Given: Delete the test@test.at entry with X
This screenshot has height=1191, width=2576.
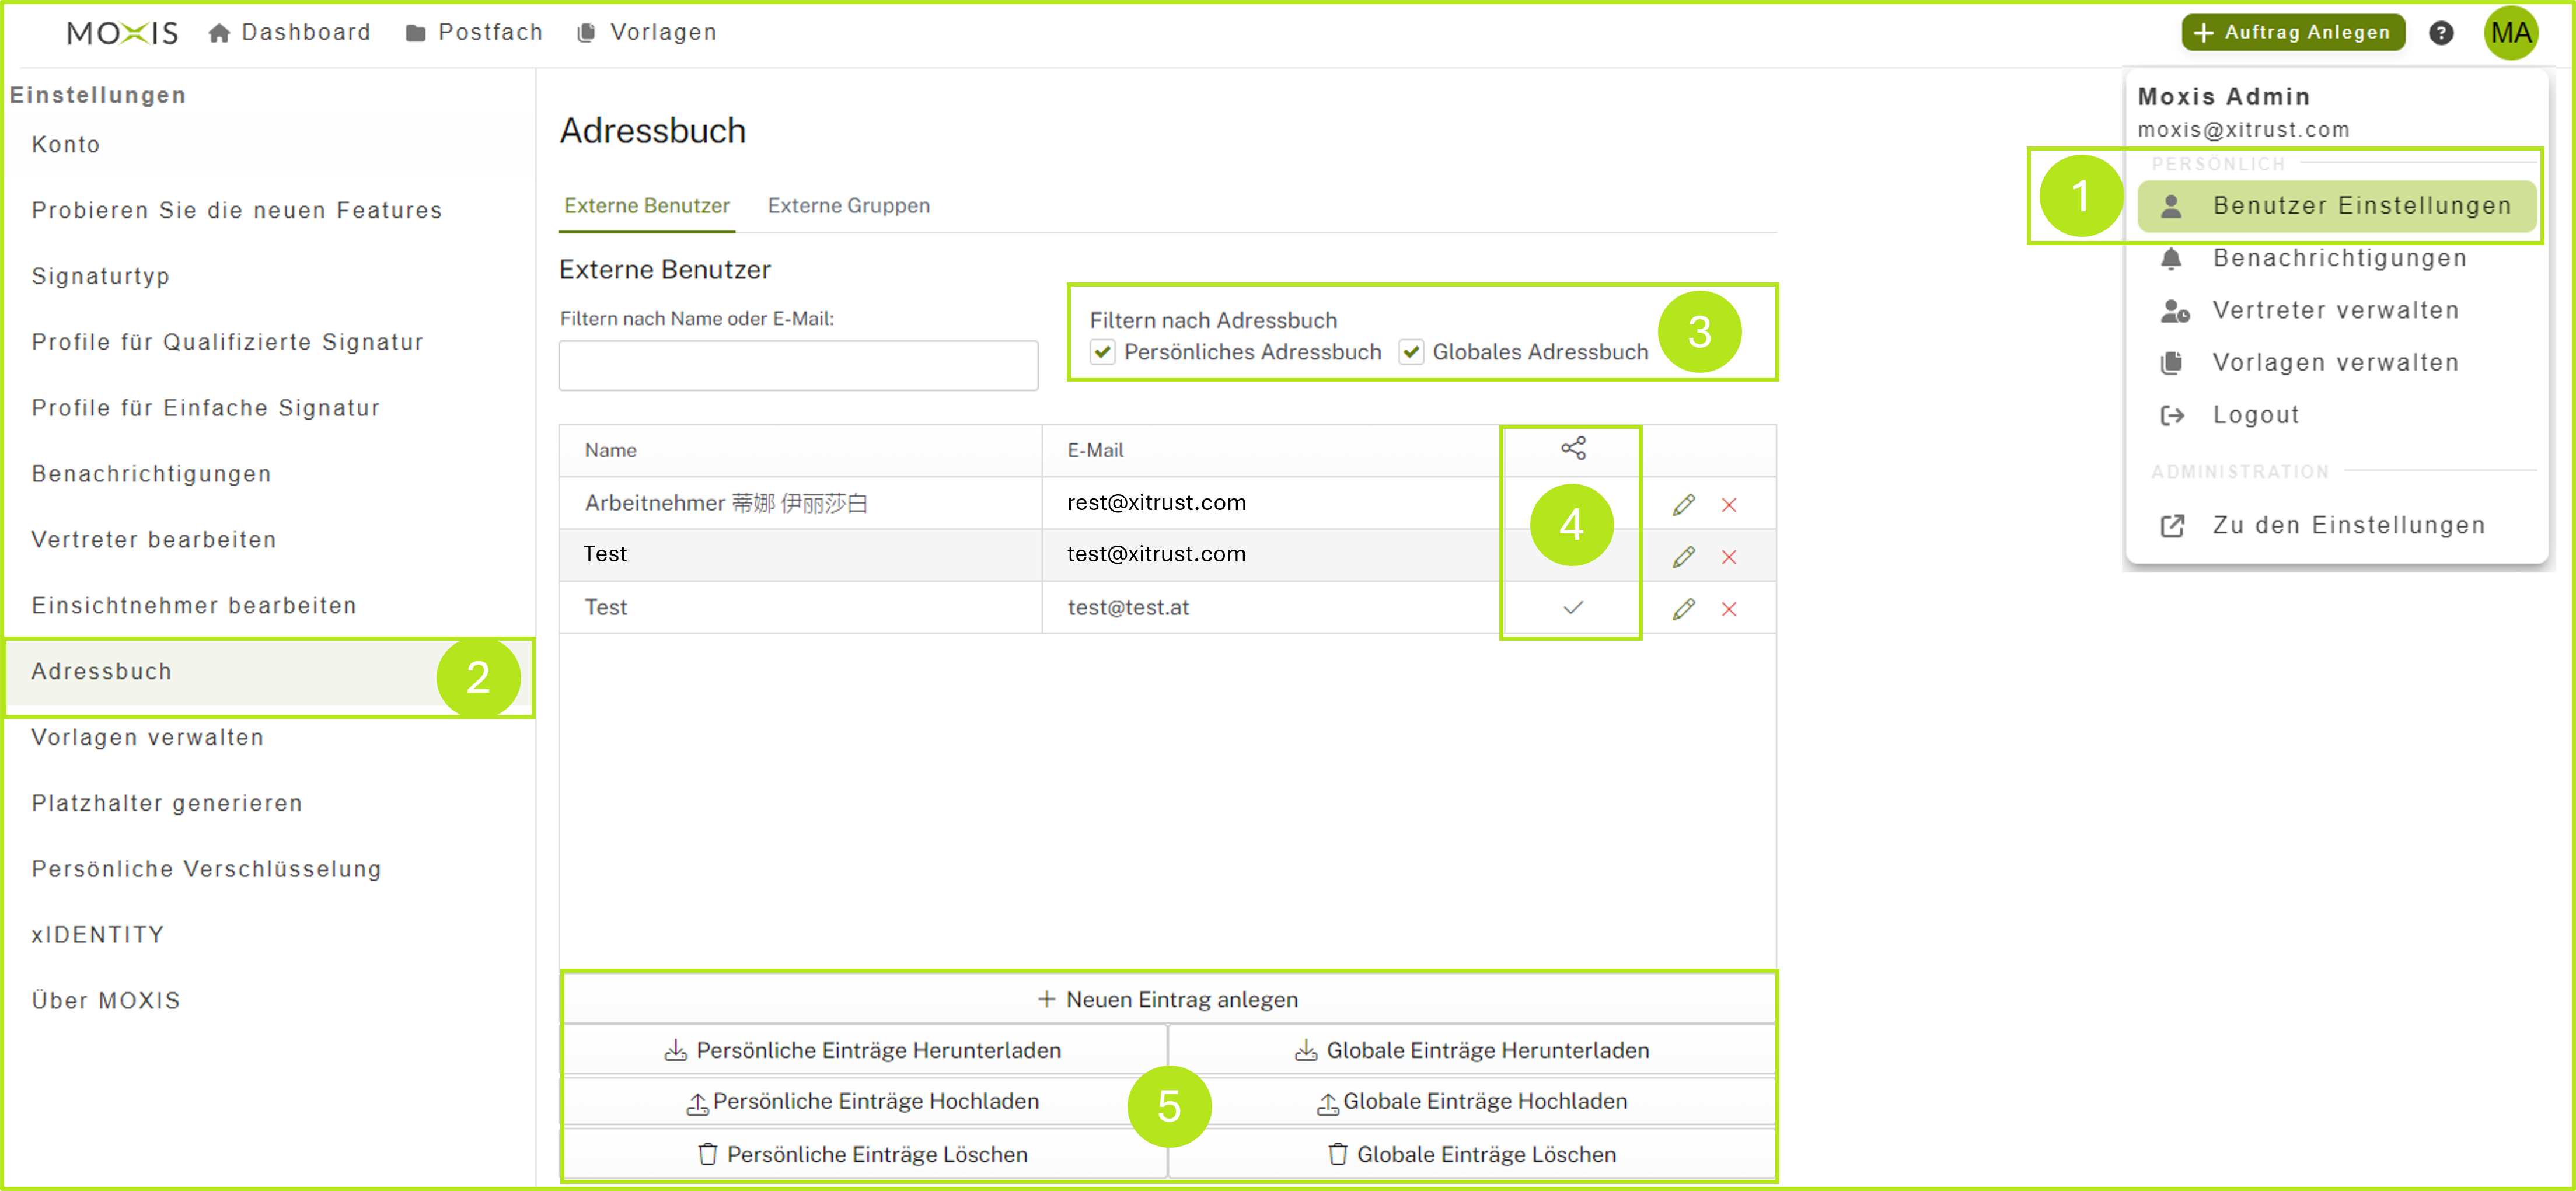Looking at the screenshot, I should tap(1729, 609).
